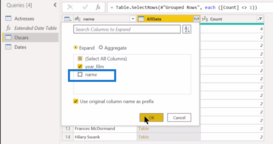Select the Expand radio option
This screenshot has width=273, height=144.
75,48
